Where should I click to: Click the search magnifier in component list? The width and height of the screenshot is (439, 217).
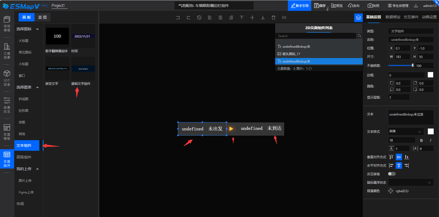click(359, 36)
